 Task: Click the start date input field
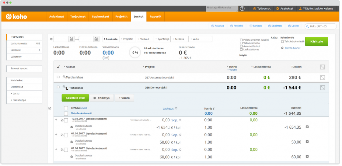61,39
